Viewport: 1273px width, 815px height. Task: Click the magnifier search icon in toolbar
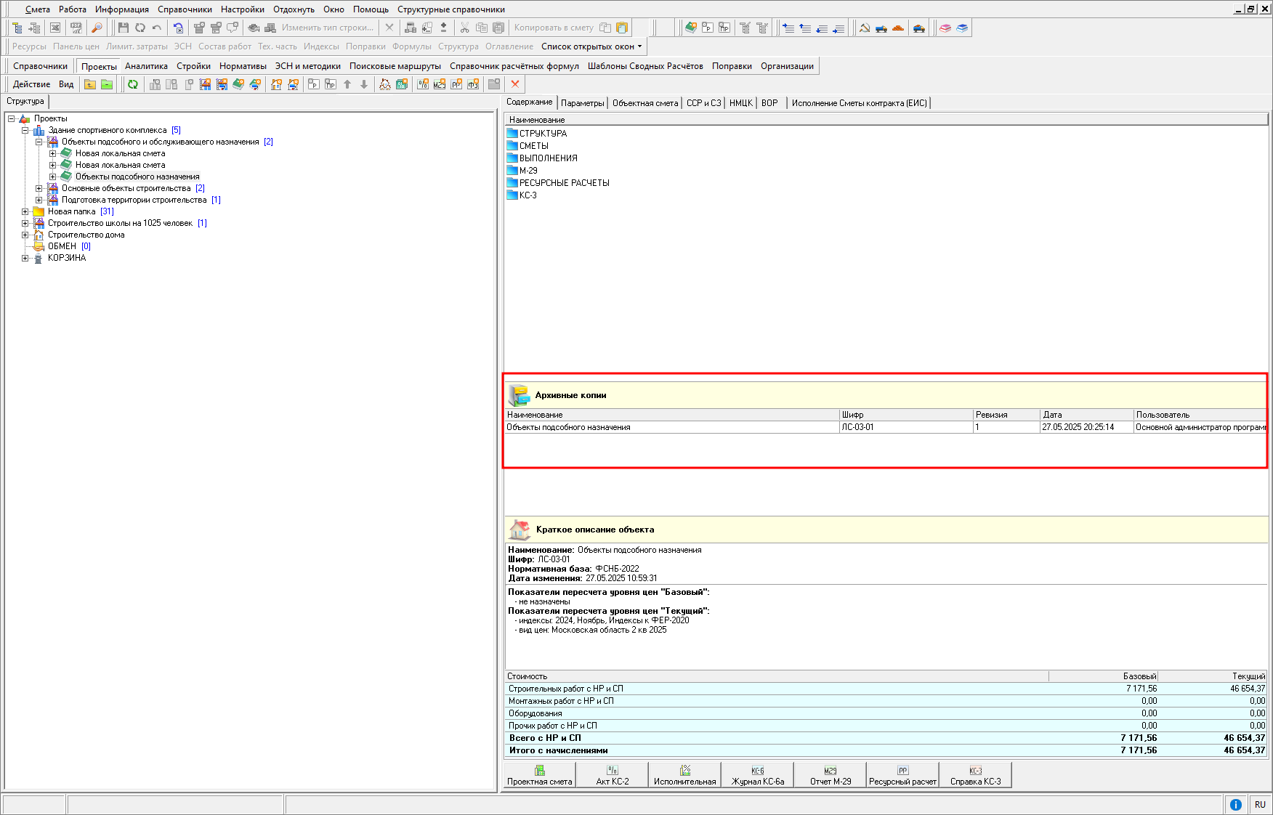click(97, 28)
